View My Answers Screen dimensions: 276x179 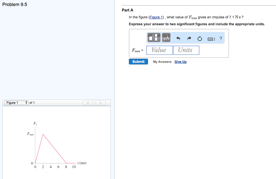tap(162, 62)
